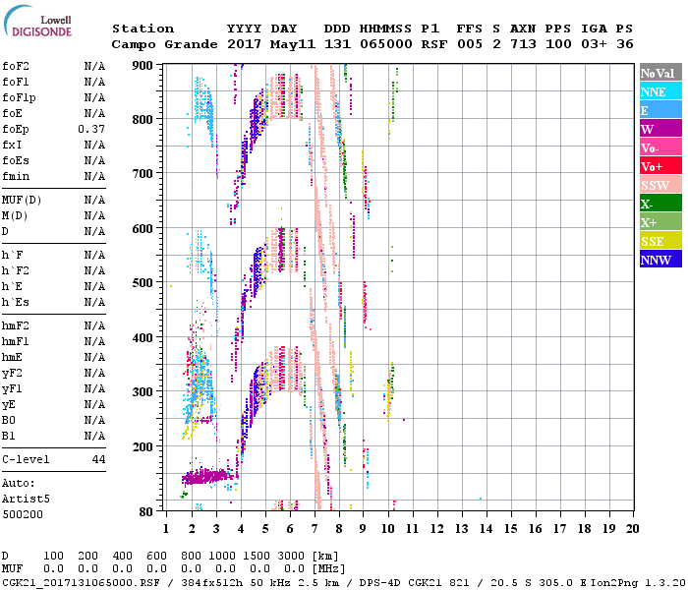Screen dimensions: 688x590
Task: Click the Campo Grande station name
Action: [164, 44]
